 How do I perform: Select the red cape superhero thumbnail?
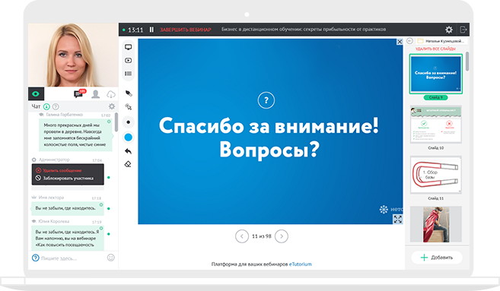pos(435,224)
